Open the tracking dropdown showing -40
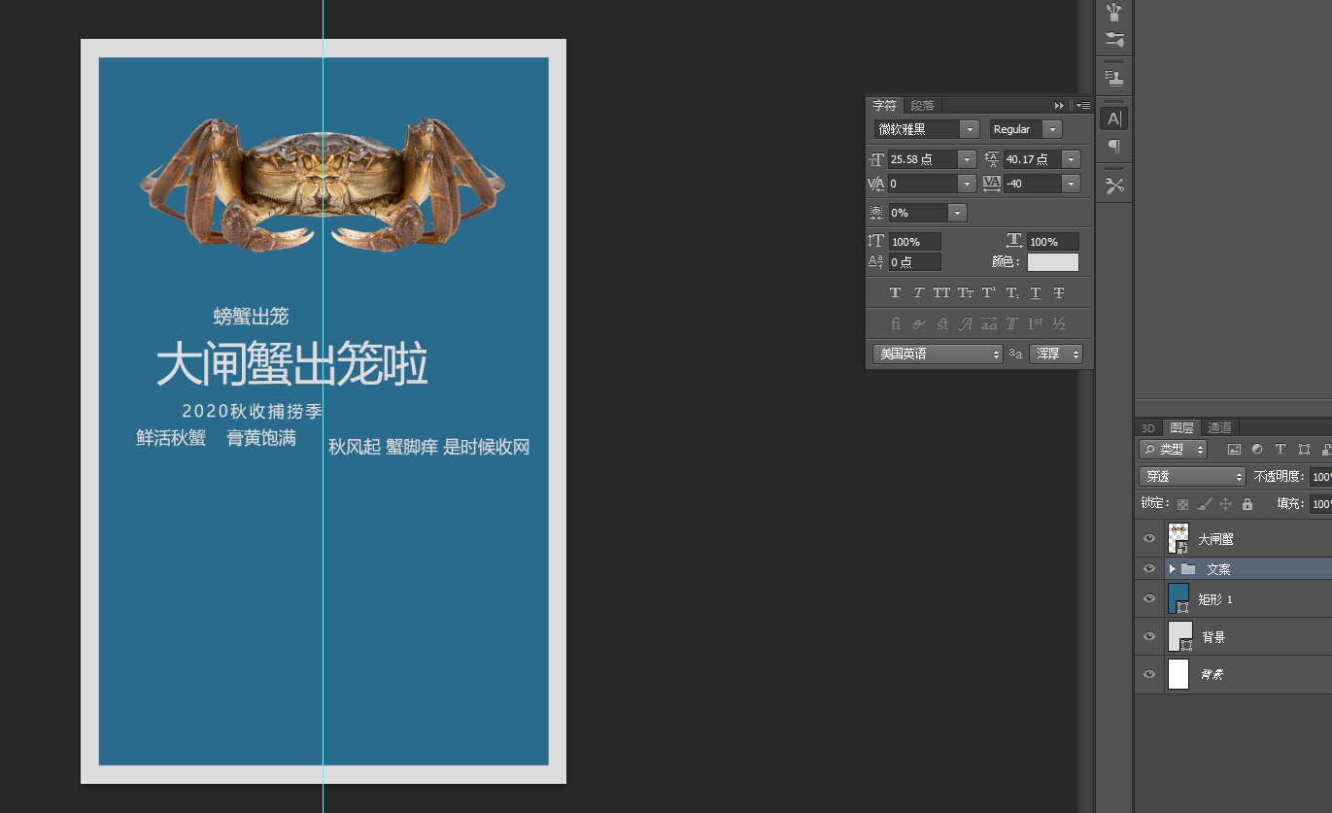 coord(1071,184)
